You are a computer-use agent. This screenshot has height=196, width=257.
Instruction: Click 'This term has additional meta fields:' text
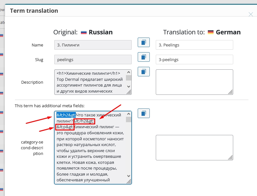49,106
